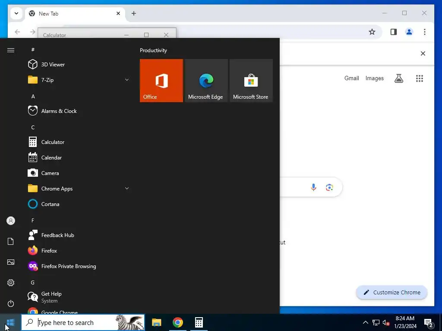Screen dimensions: 442x331
Task: Show hidden system tray icons
Action: coord(365,322)
